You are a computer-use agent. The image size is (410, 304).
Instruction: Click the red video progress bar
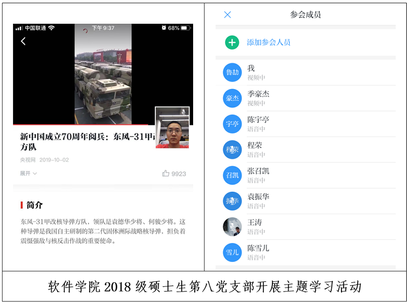81,125
